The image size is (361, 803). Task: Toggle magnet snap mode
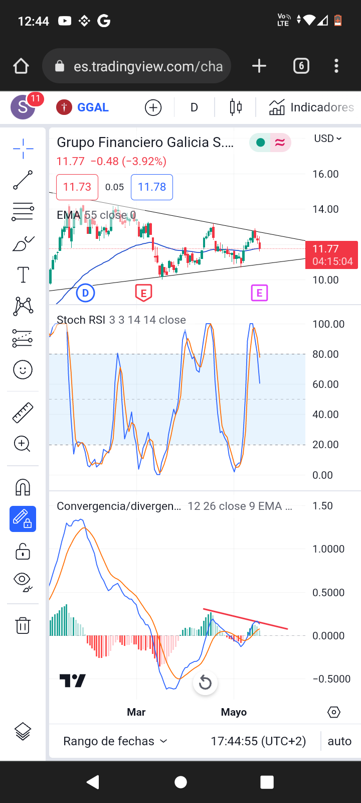point(23,487)
